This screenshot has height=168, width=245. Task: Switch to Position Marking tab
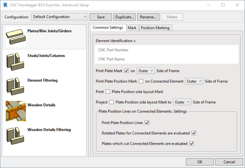pyautogui.click(x=155, y=28)
